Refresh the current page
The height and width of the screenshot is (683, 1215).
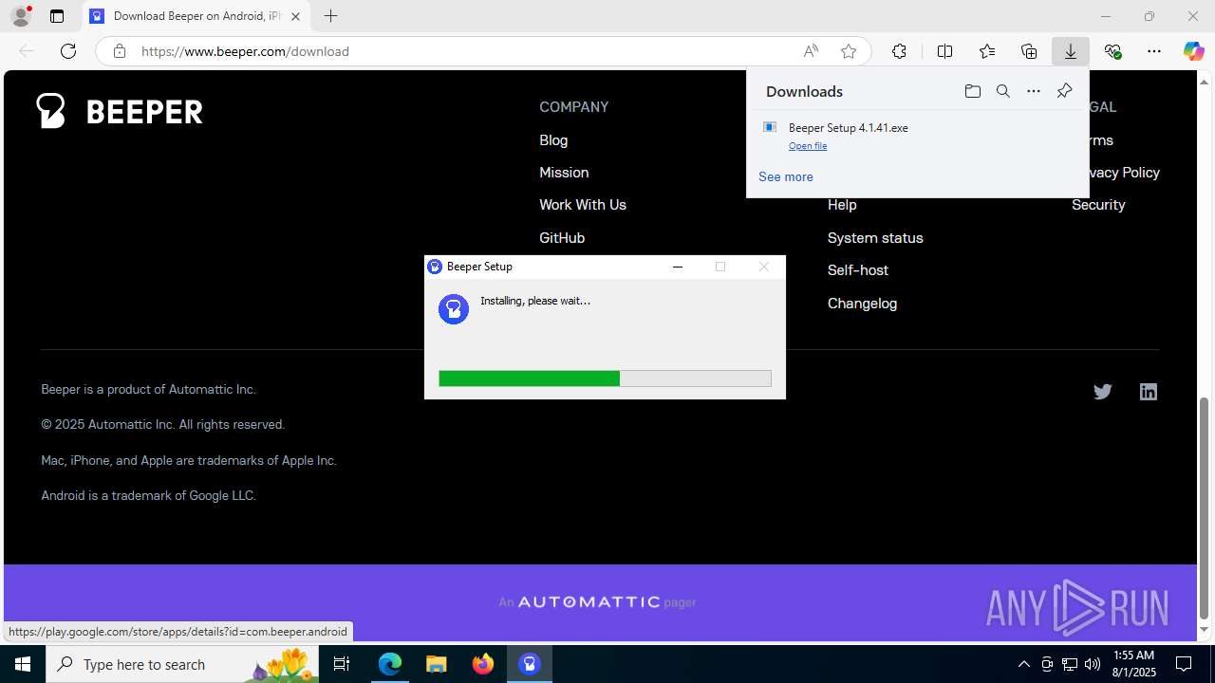point(68,51)
